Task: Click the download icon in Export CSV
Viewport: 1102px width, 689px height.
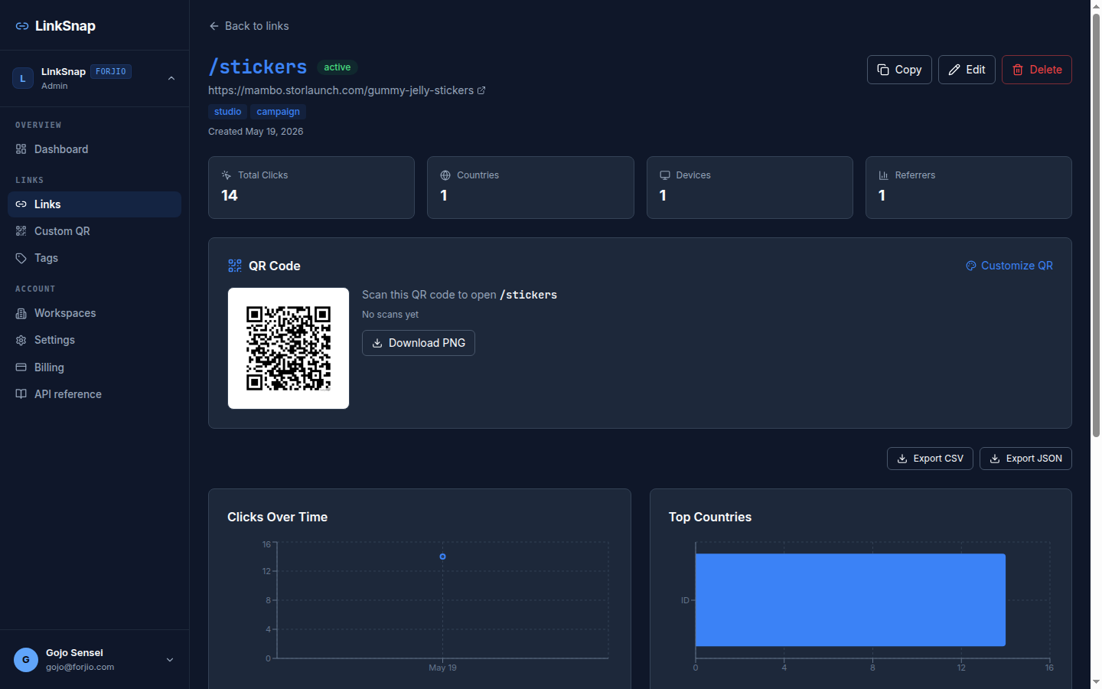Action: [x=902, y=459]
